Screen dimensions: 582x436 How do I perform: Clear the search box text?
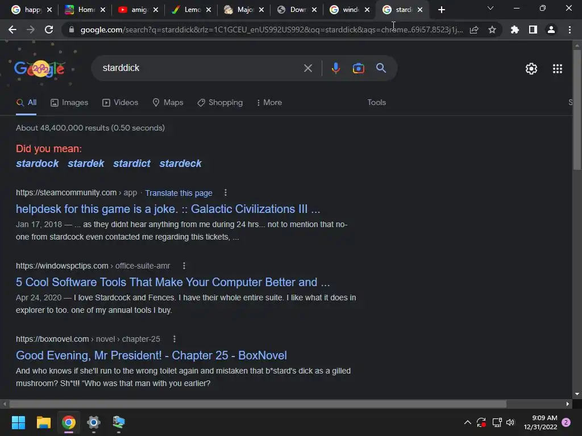pyautogui.click(x=307, y=68)
